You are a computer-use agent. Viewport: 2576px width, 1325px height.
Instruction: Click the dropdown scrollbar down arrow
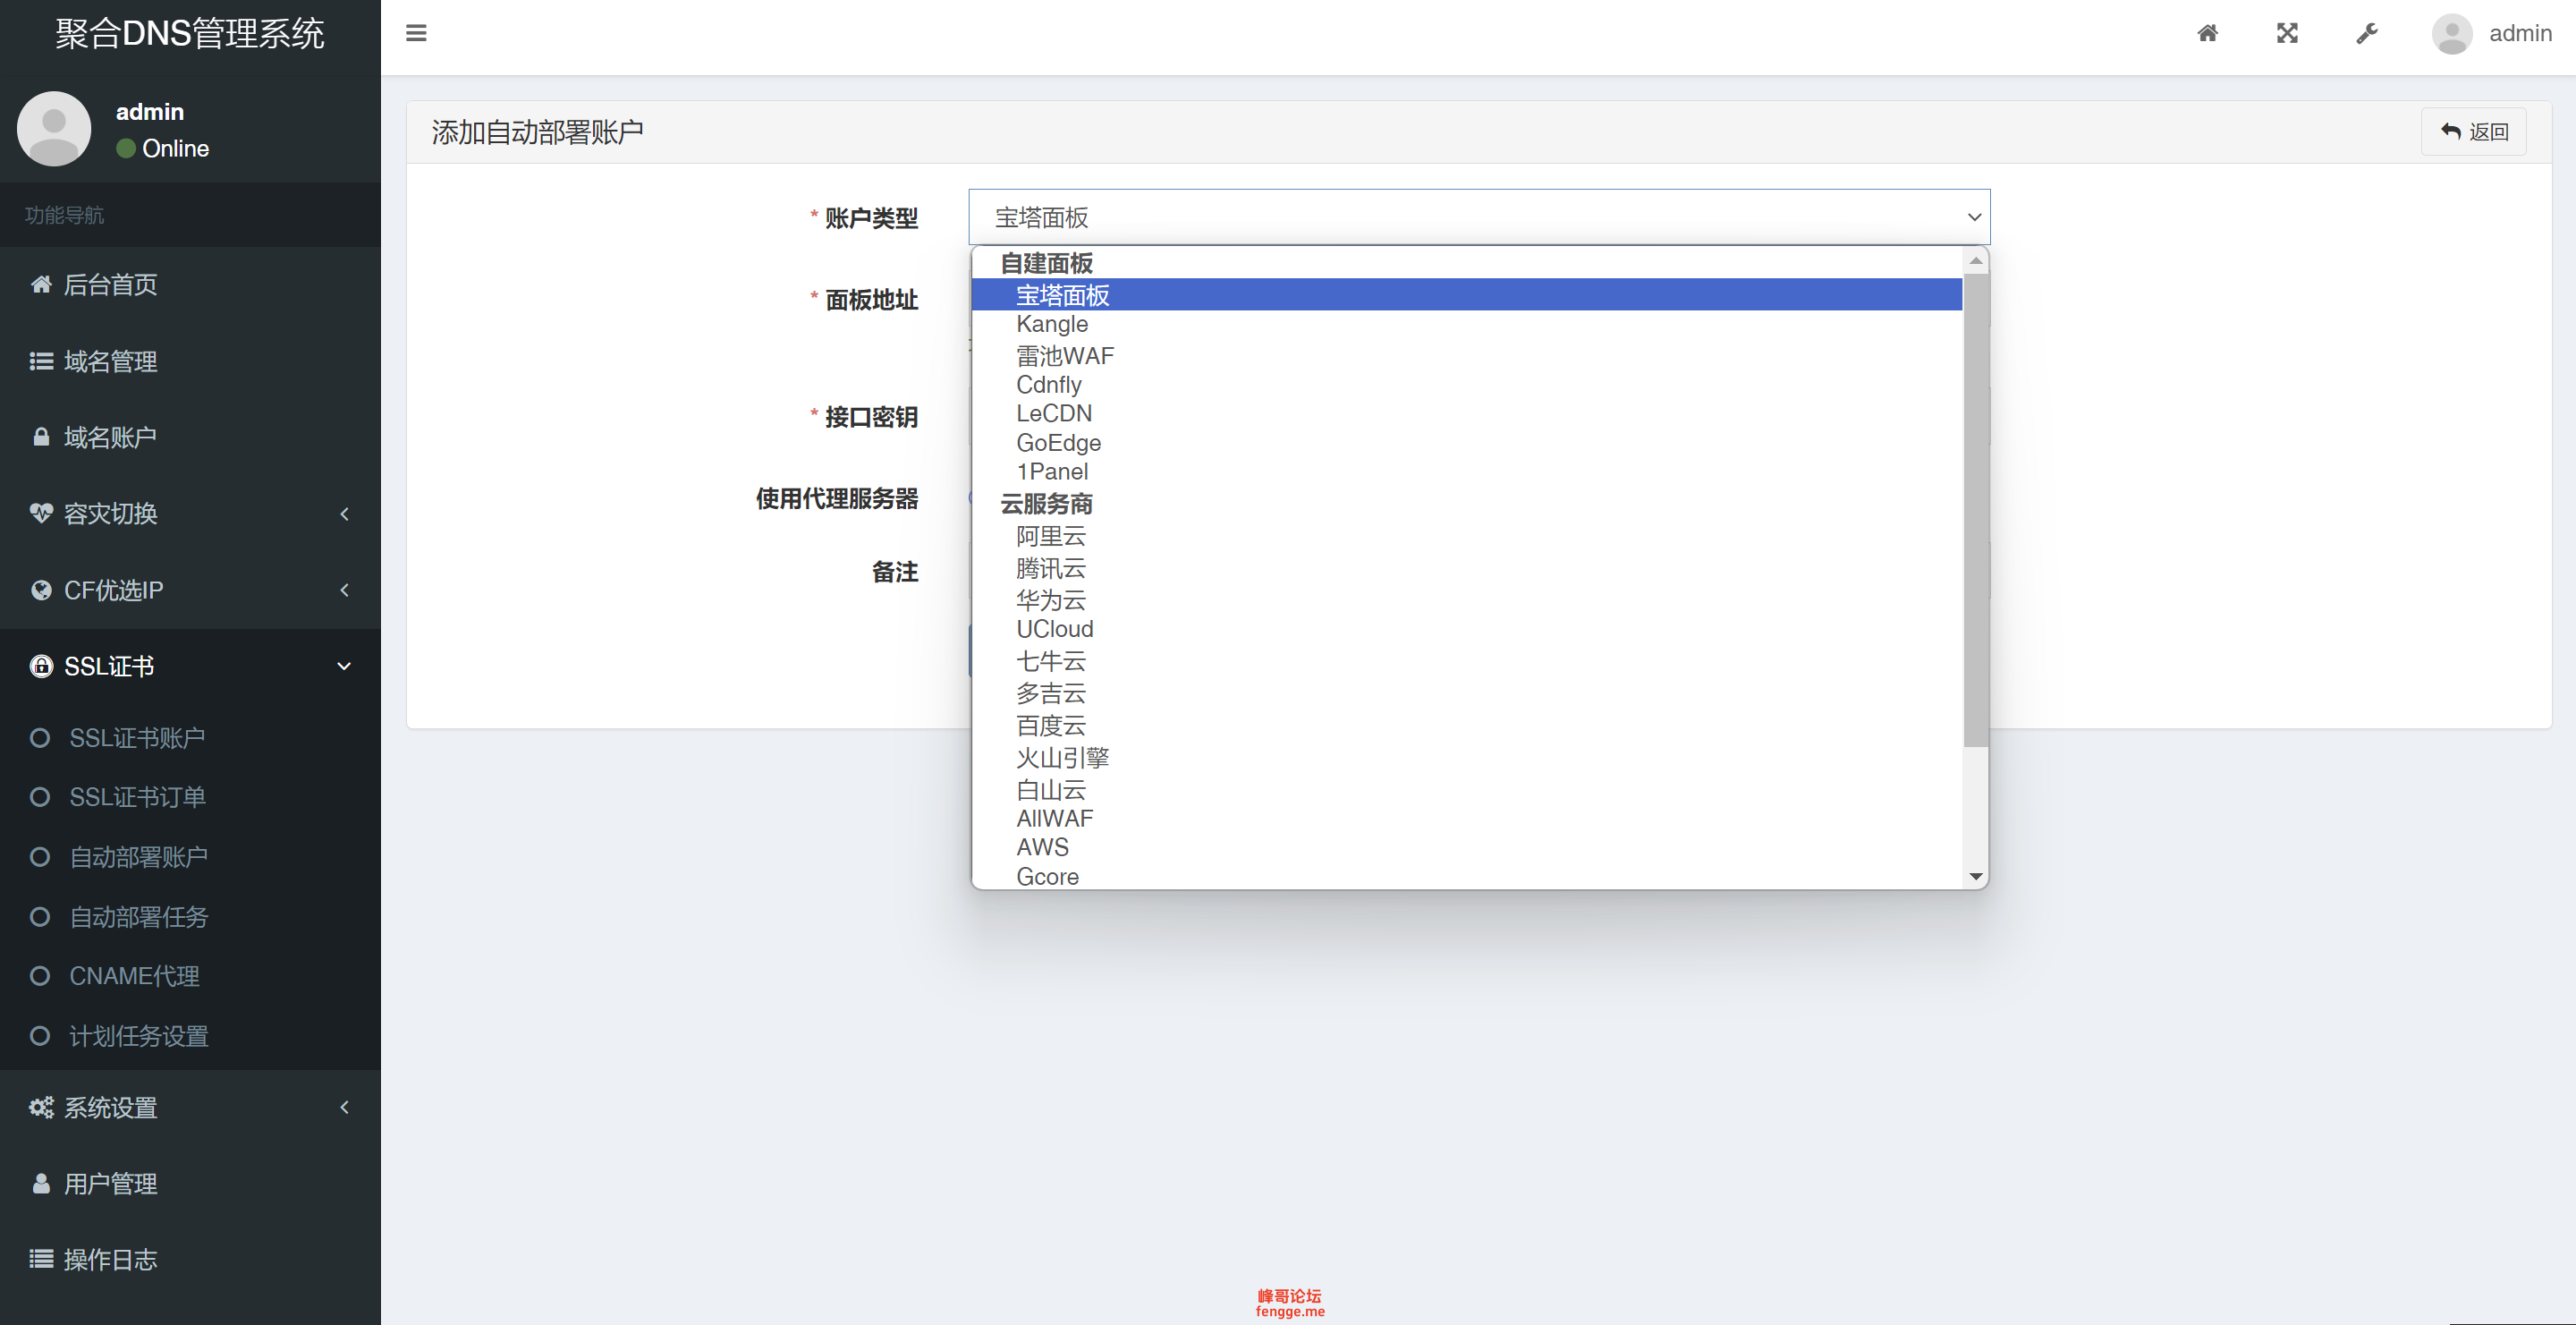click(x=1976, y=876)
